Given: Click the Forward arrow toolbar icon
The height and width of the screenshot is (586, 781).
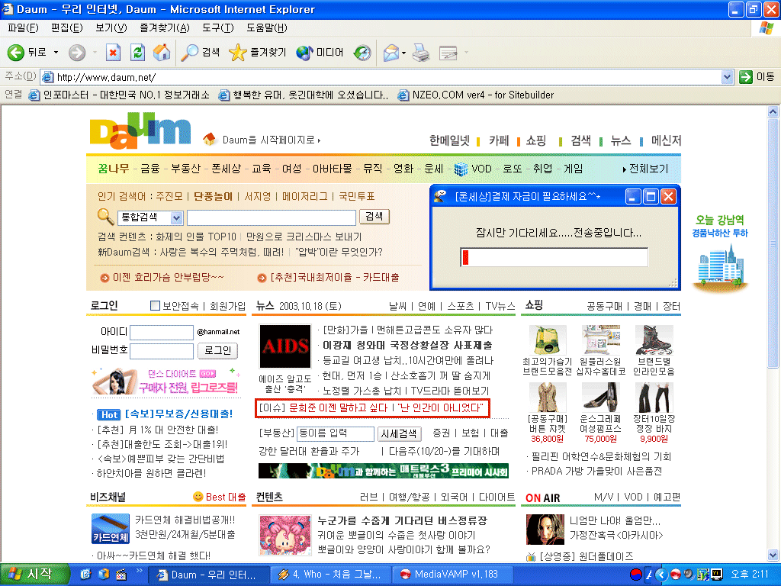Looking at the screenshot, I should tap(77, 53).
